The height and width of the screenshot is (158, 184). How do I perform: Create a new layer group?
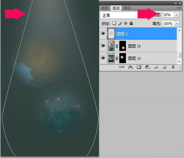156,67
